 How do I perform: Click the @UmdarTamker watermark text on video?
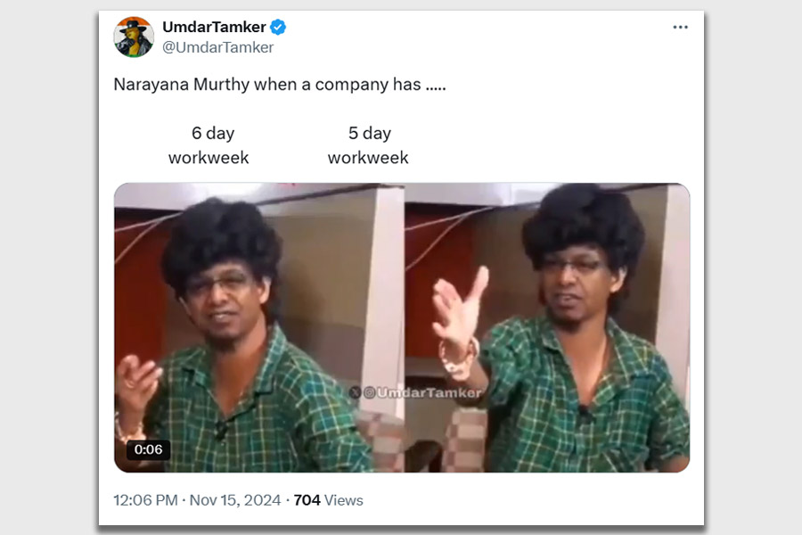click(422, 392)
